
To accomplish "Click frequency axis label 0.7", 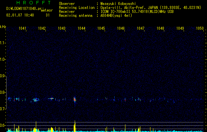I will (3, 109).
